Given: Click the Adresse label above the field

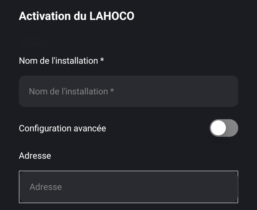Looking at the screenshot, I should coord(35,156).
